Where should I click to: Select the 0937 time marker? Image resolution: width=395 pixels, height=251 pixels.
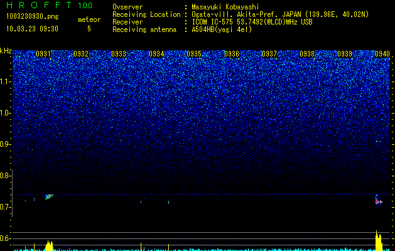pyautogui.click(x=269, y=54)
